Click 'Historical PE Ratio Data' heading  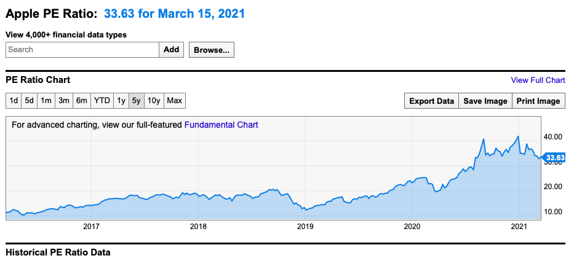tap(58, 252)
